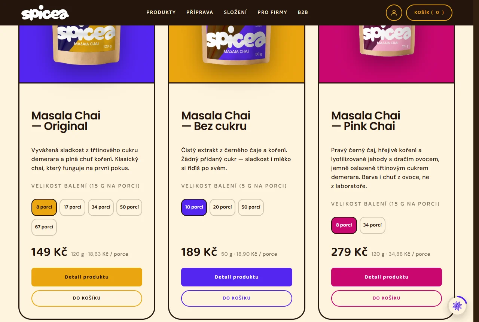View Detail produktu for Original

click(x=87, y=277)
